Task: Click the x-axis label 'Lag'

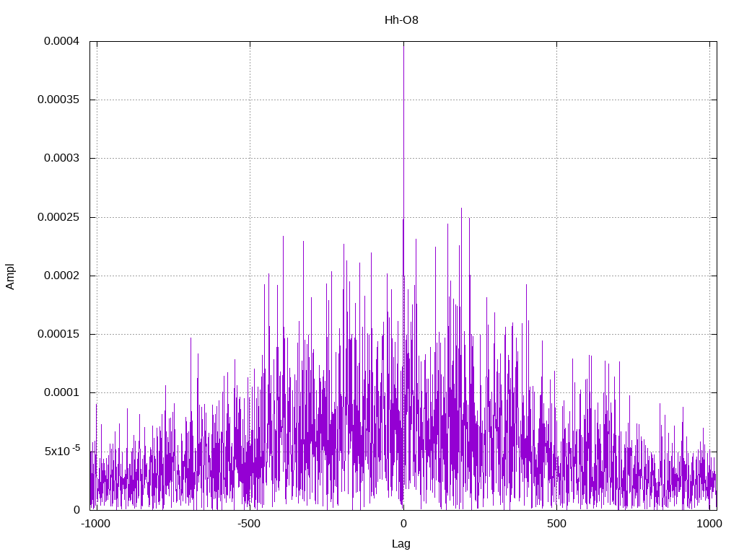Action: [401, 544]
